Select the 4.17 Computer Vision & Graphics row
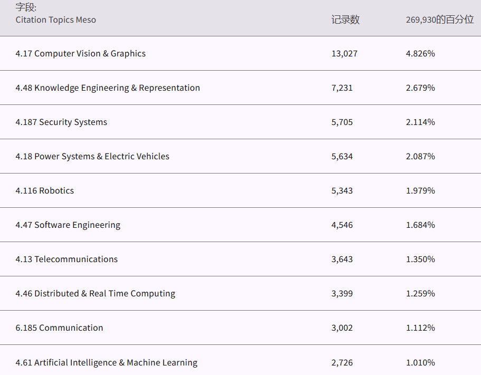This screenshot has height=375, width=481. coord(80,53)
